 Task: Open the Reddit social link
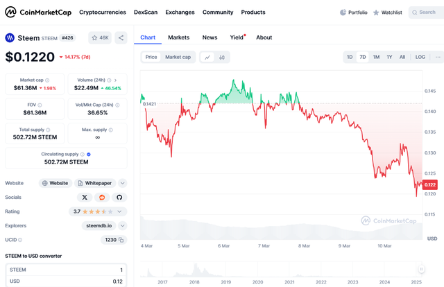point(102,198)
